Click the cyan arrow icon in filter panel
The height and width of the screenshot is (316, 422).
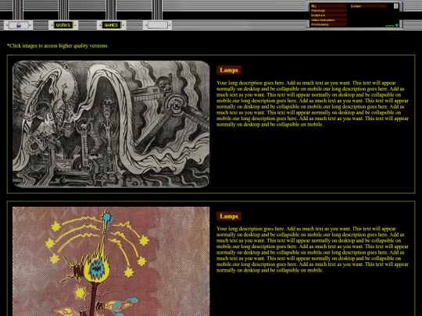[x=397, y=25]
